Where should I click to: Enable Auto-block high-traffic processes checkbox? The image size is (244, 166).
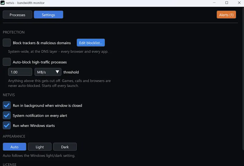coord(7,62)
